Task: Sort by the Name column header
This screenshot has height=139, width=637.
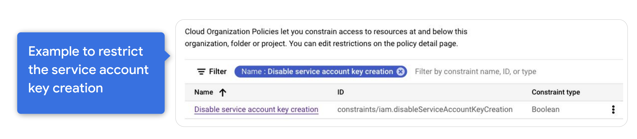Action: pos(204,92)
